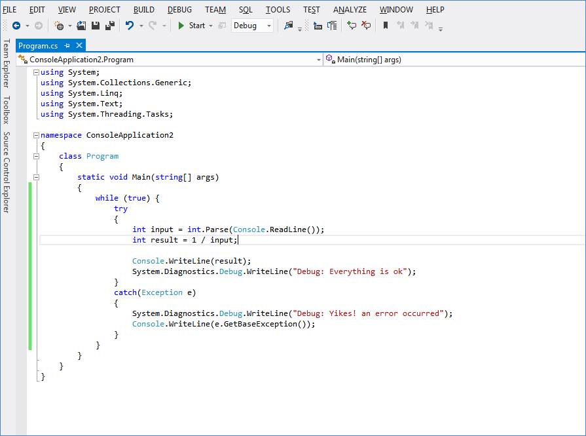Image resolution: width=586 pixels, height=436 pixels.
Task: Click the Previous Bookmark icon
Action: coord(401,26)
